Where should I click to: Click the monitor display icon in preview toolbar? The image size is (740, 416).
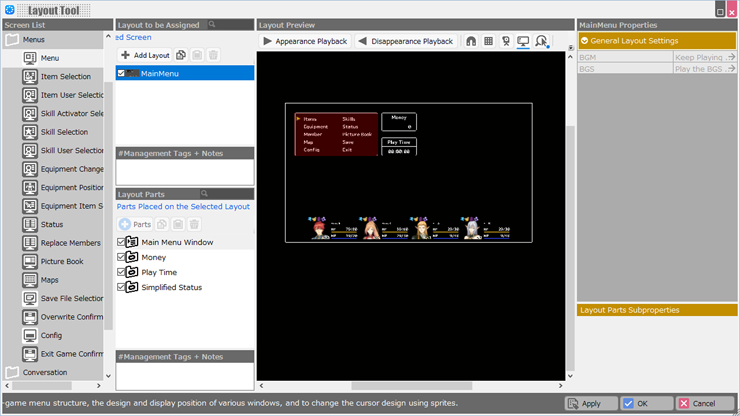(523, 41)
